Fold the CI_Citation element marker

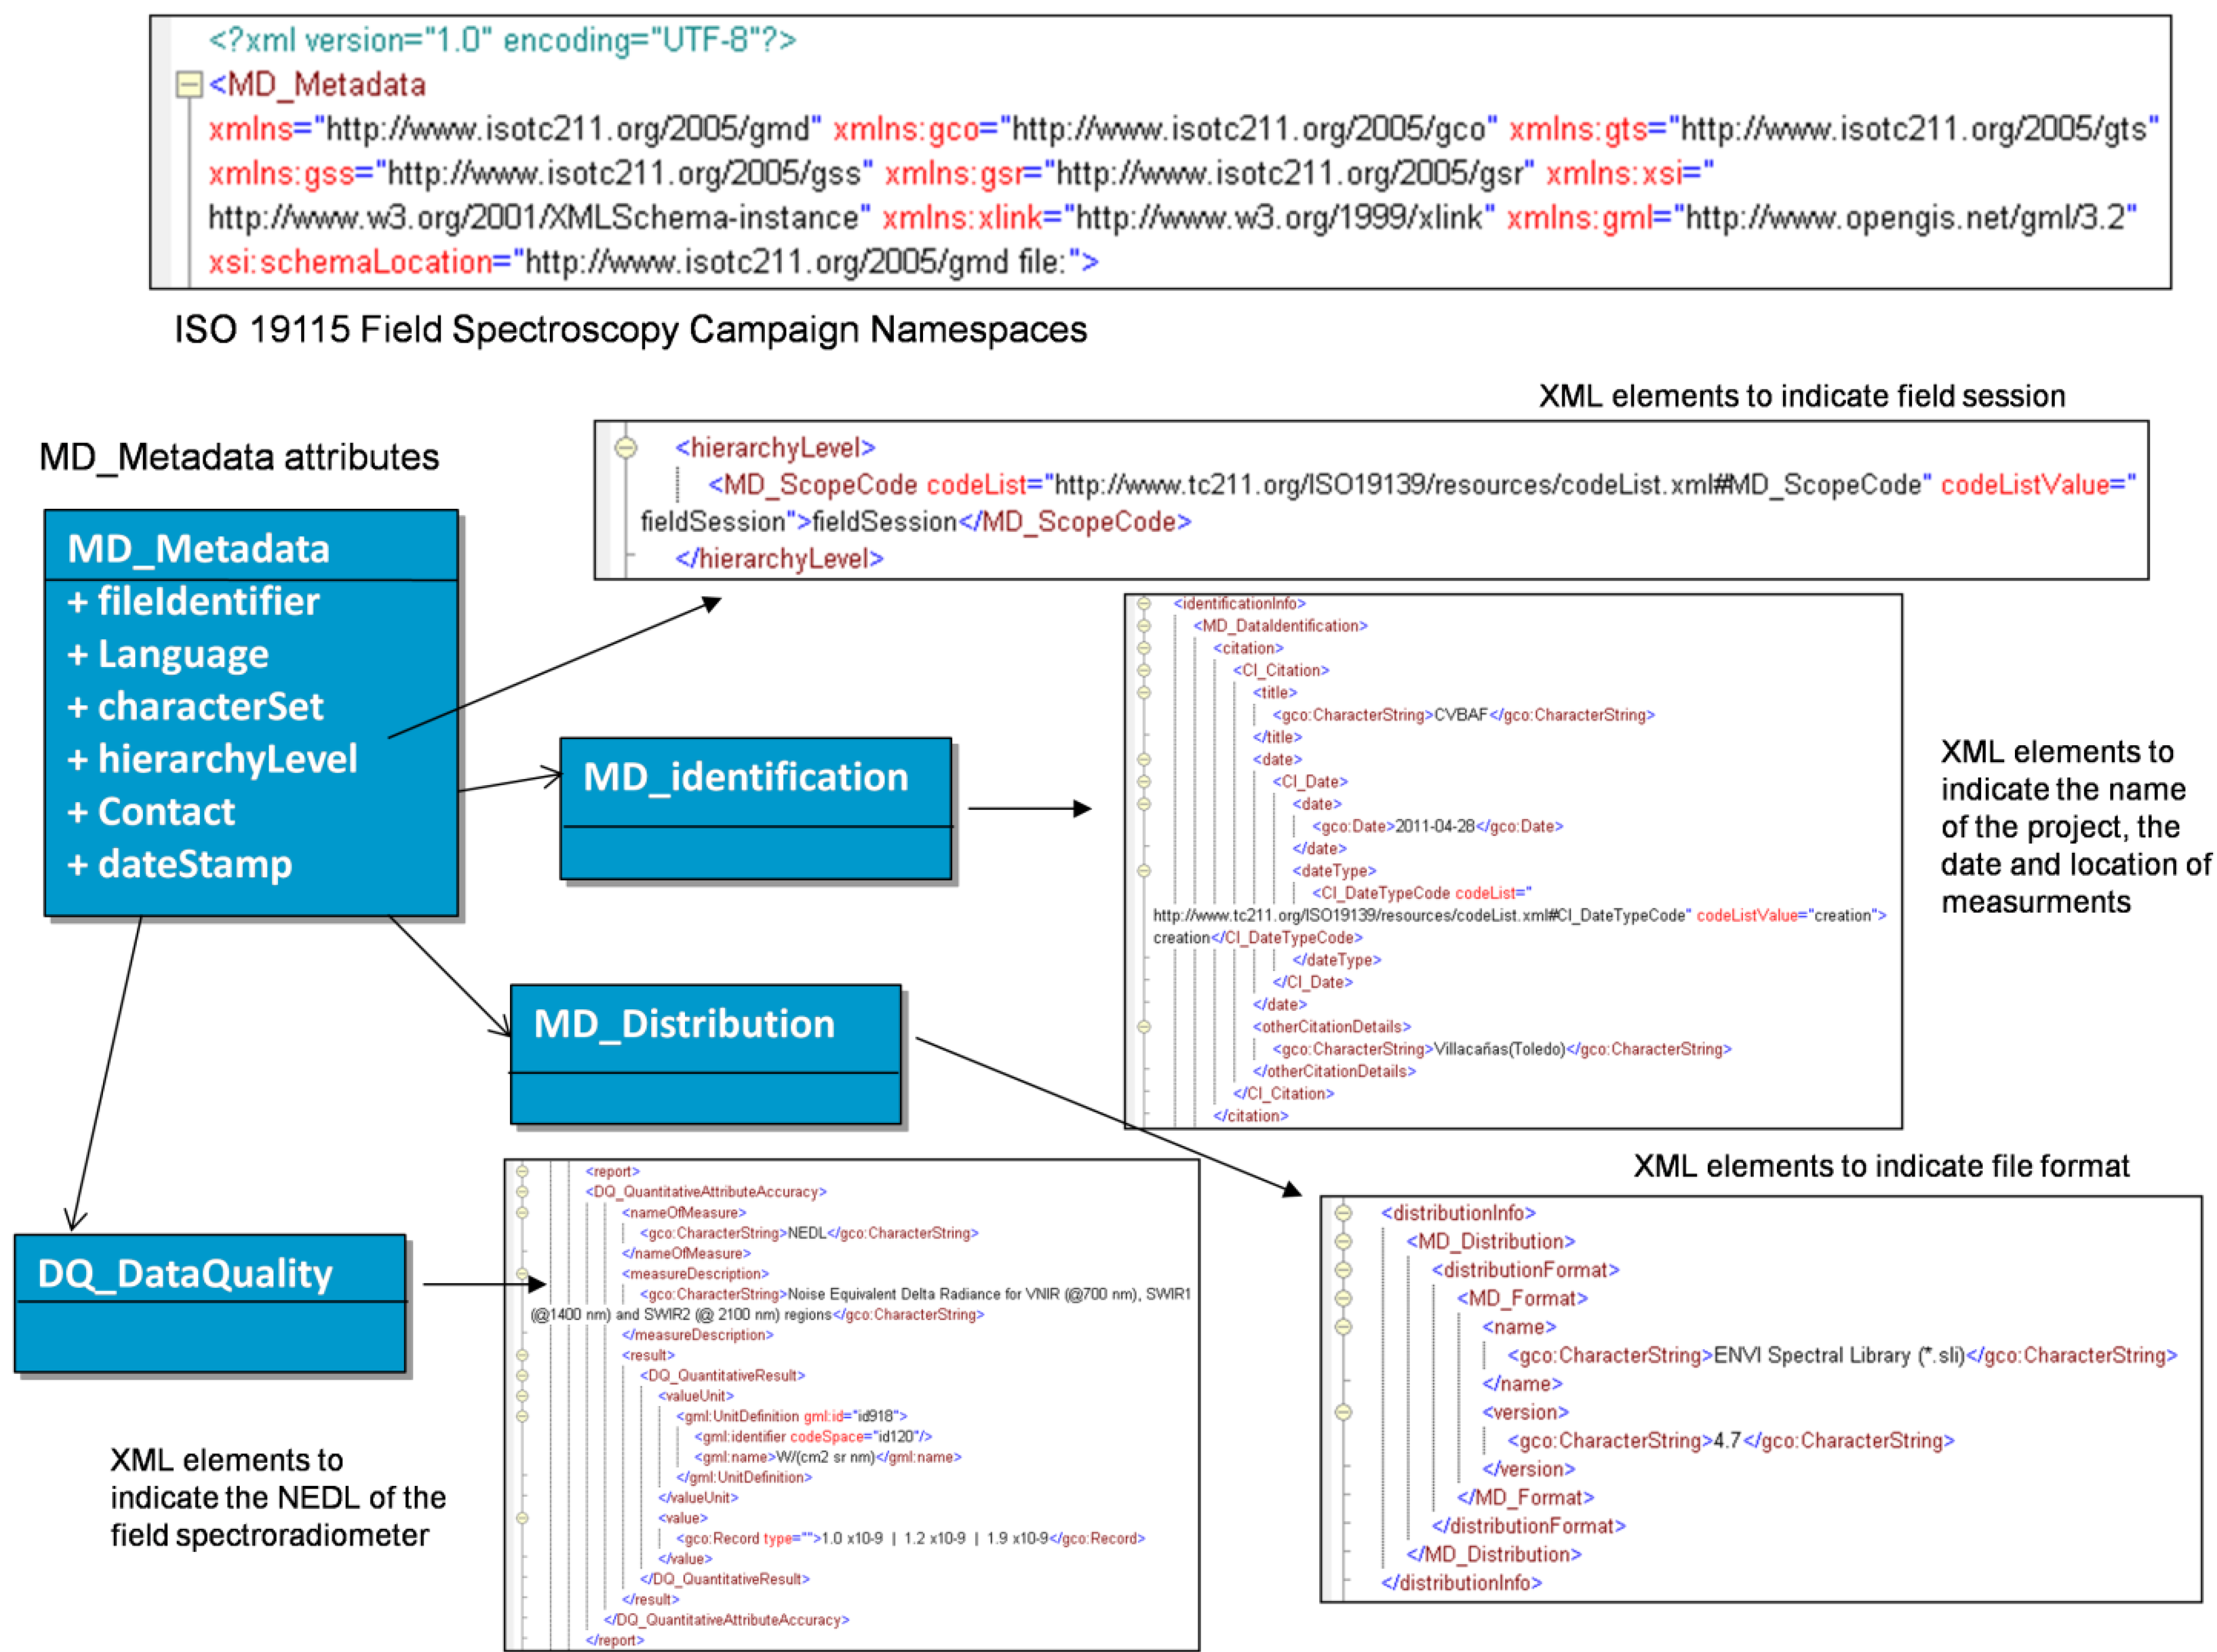1144,670
